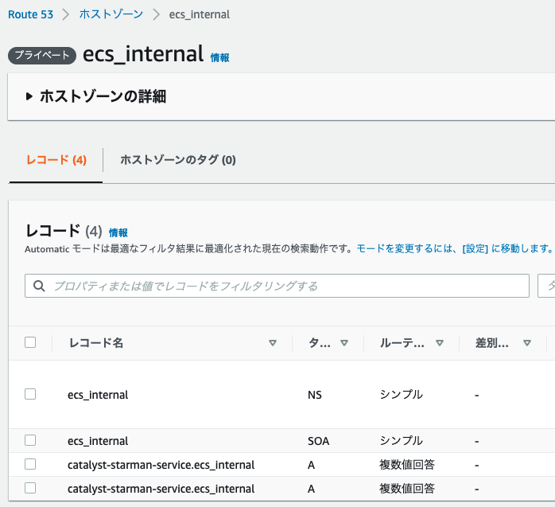Sort by differentiator column arrow
Image resolution: width=555 pixels, height=507 pixels.
click(526, 343)
